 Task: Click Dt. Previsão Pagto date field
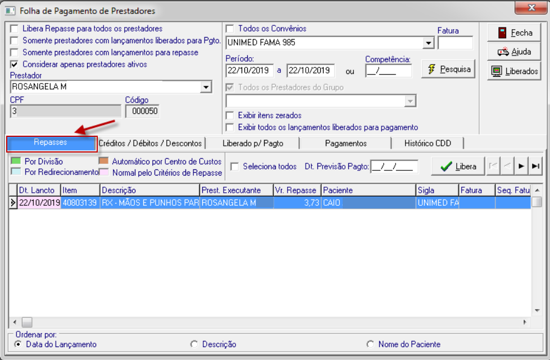[394, 167]
